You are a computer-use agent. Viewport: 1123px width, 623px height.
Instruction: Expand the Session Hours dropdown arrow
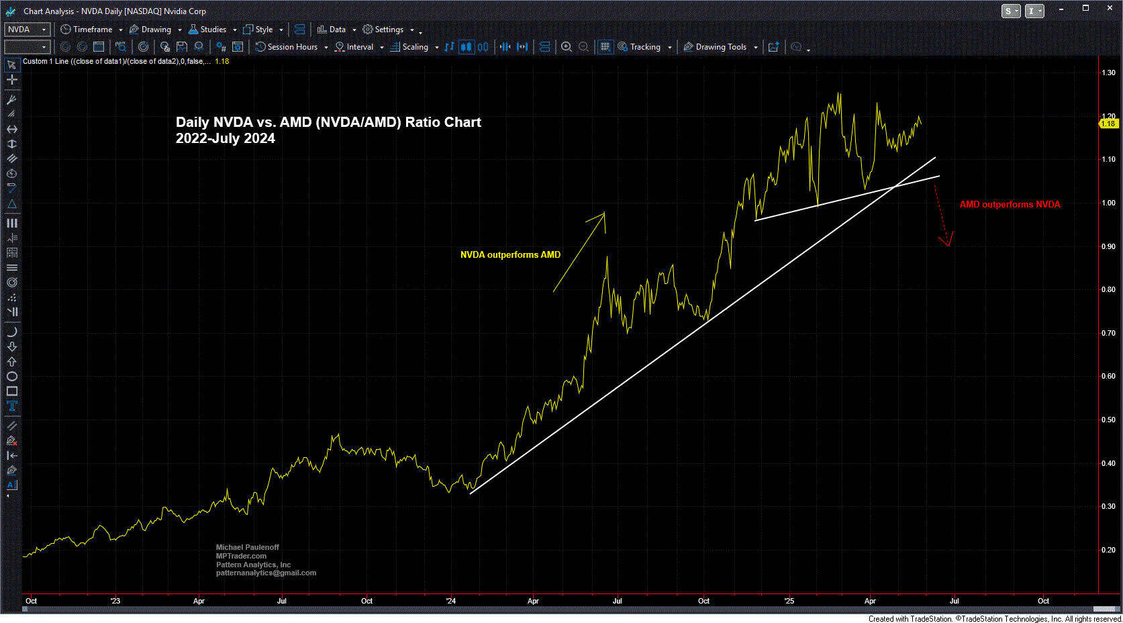point(326,47)
